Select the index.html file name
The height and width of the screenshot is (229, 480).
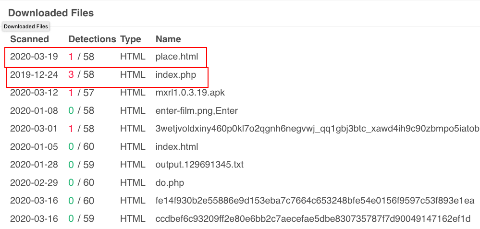177,147
